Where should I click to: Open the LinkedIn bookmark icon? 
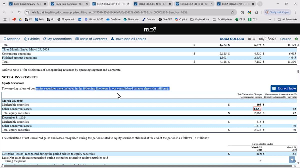(80, 19)
